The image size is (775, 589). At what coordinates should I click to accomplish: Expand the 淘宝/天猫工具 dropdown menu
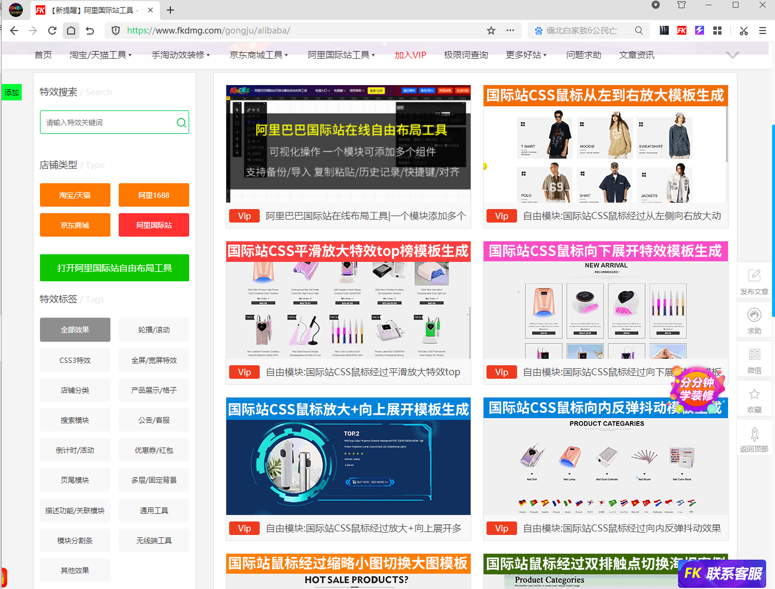pyautogui.click(x=100, y=55)
